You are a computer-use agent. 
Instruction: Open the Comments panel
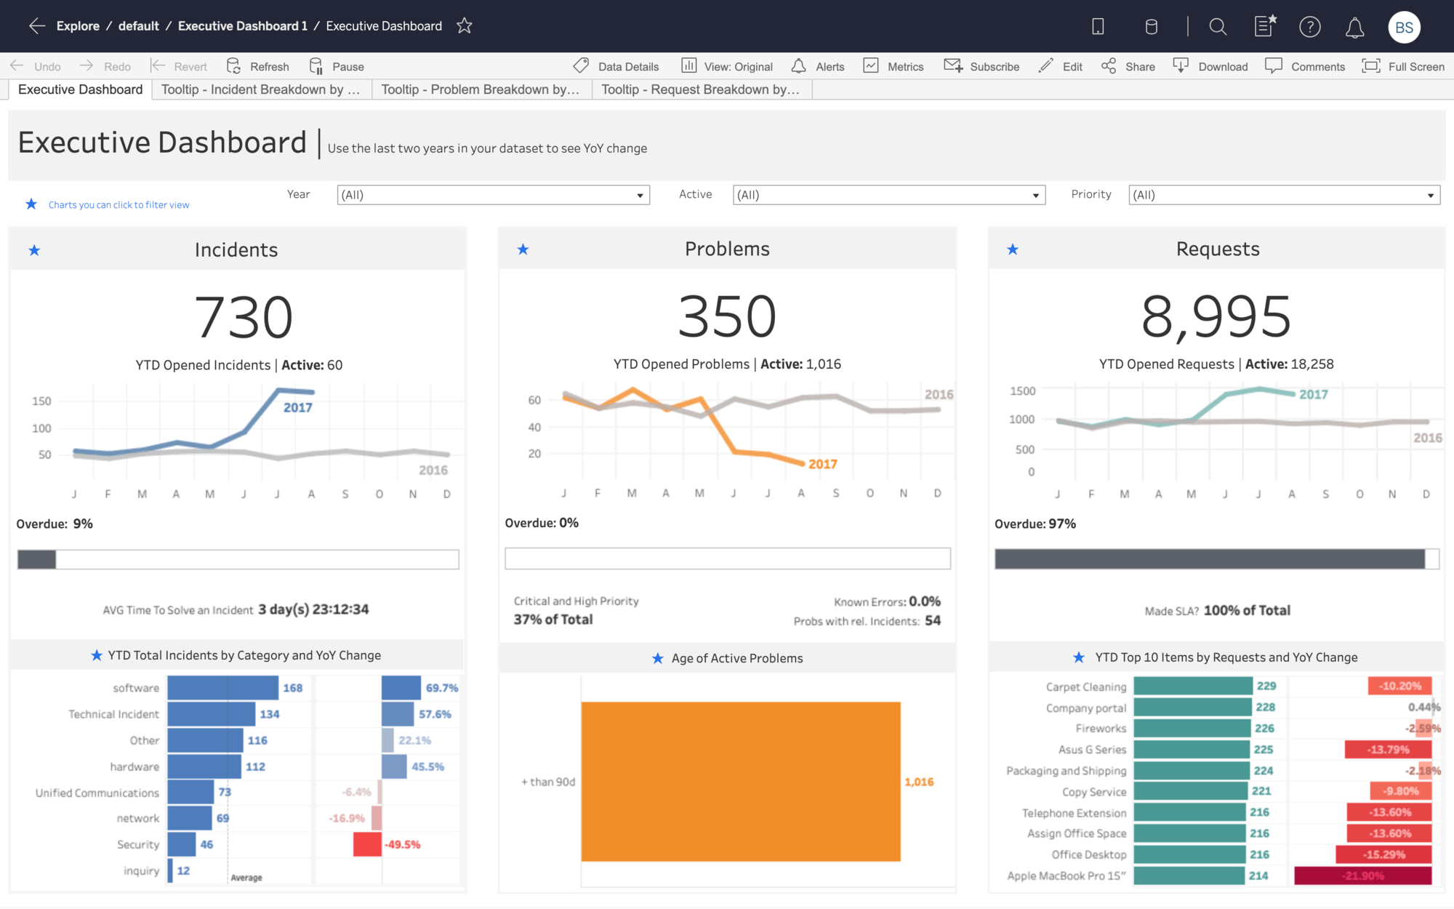pyautogui.click(x=1305, y=66)
